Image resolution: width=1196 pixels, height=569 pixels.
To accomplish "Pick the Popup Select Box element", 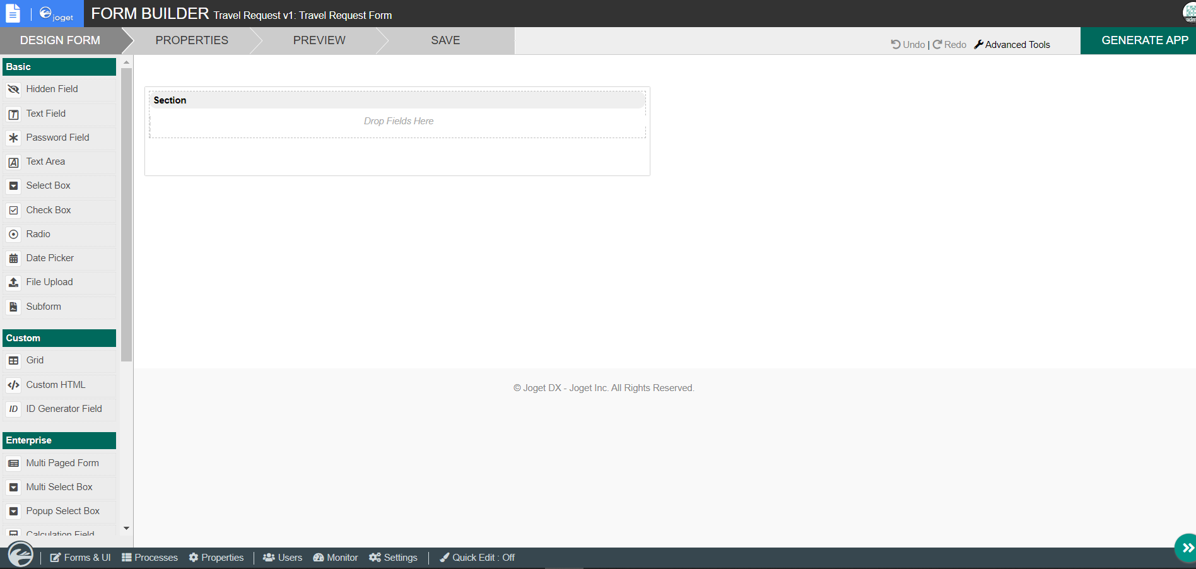I will click(62, 511).
